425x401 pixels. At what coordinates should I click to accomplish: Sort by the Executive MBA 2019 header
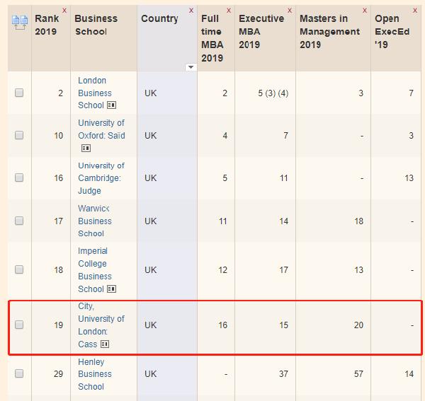261,31
